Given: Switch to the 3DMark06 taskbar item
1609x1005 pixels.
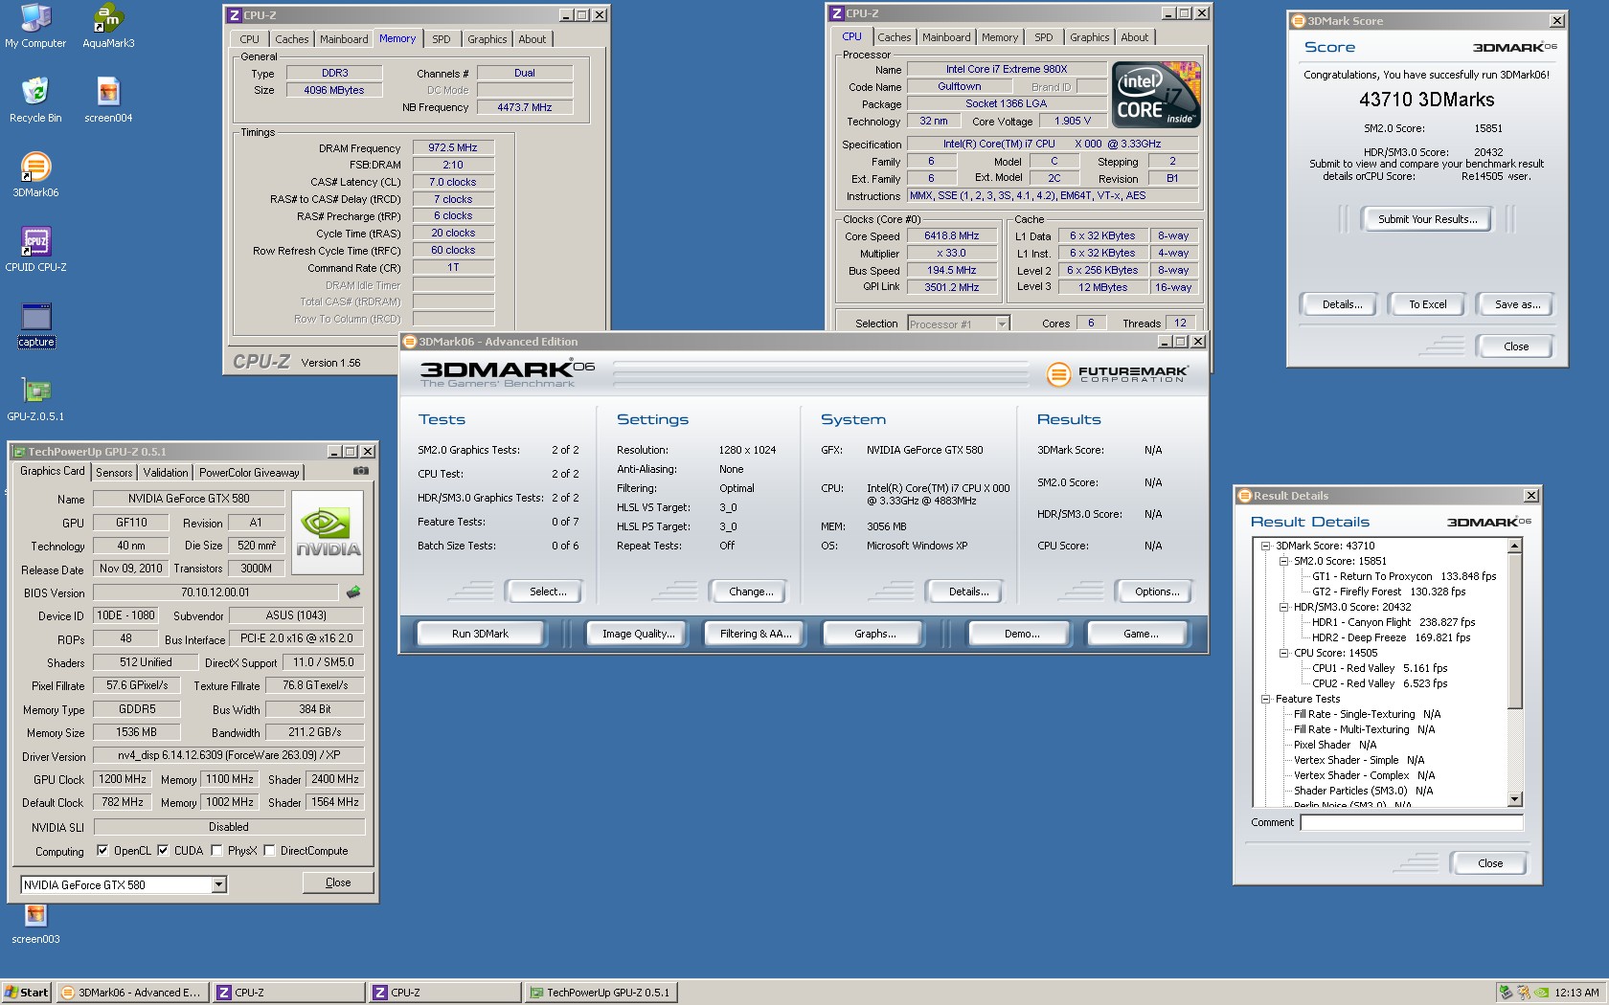Looking at the screenshot, I should [x=132, y=993].
